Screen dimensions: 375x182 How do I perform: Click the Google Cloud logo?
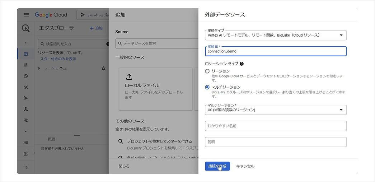coord(51,15)
